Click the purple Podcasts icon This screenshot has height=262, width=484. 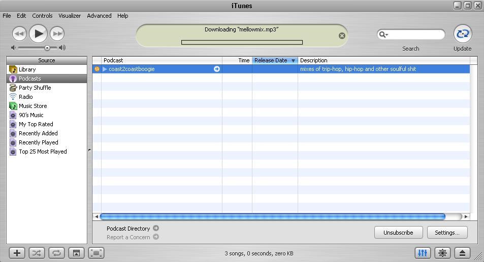pos(13,79)
